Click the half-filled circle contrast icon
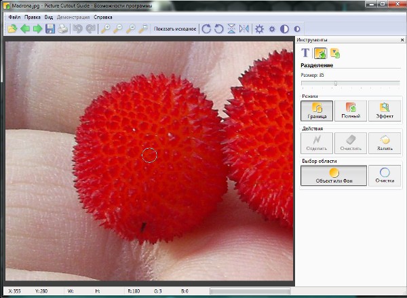 click(284, 29)
